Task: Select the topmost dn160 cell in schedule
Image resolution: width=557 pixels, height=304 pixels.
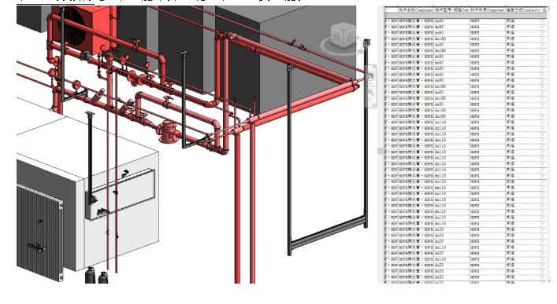Action: click(x=451, y=39)
